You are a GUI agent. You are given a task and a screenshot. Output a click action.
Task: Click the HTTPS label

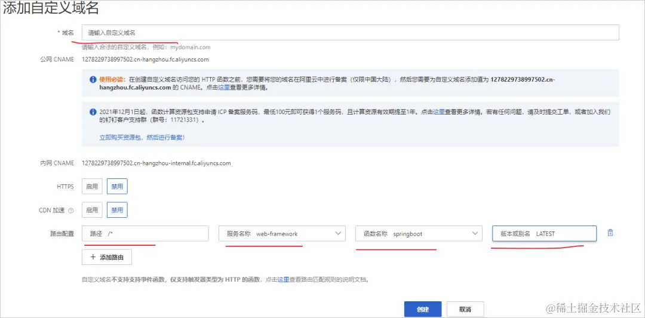click(x=65, y=187)
